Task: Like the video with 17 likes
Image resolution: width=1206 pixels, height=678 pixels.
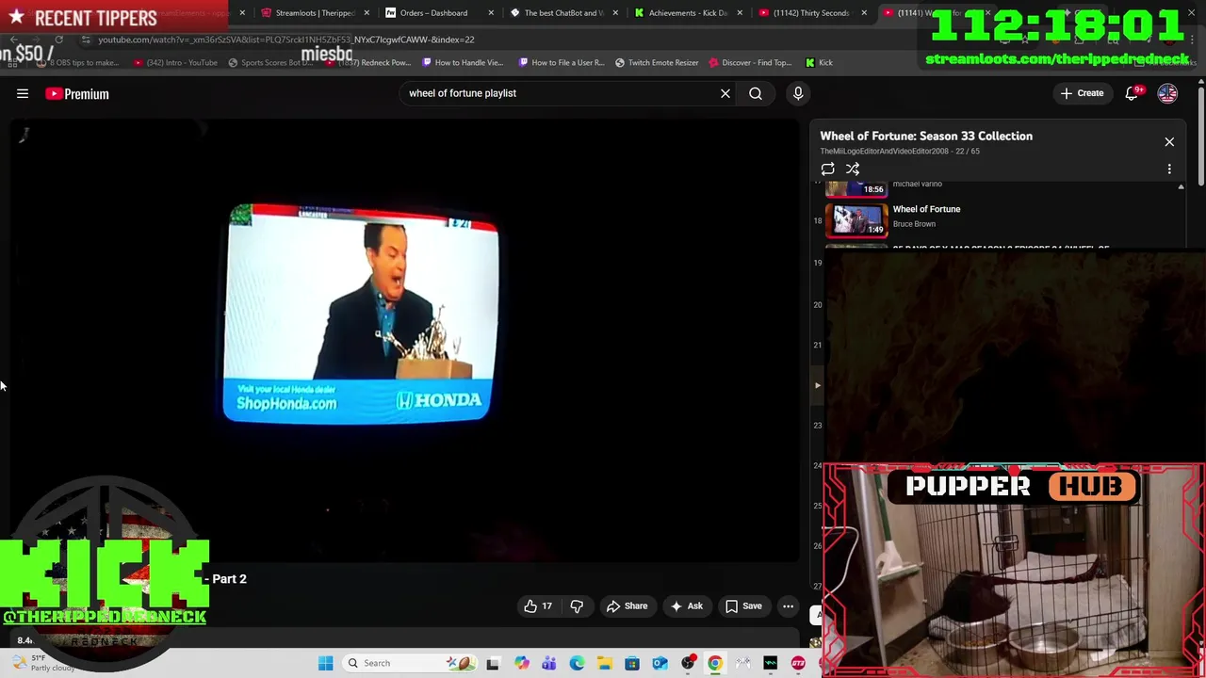Action: pyautogui.click(x=538, y=606)
